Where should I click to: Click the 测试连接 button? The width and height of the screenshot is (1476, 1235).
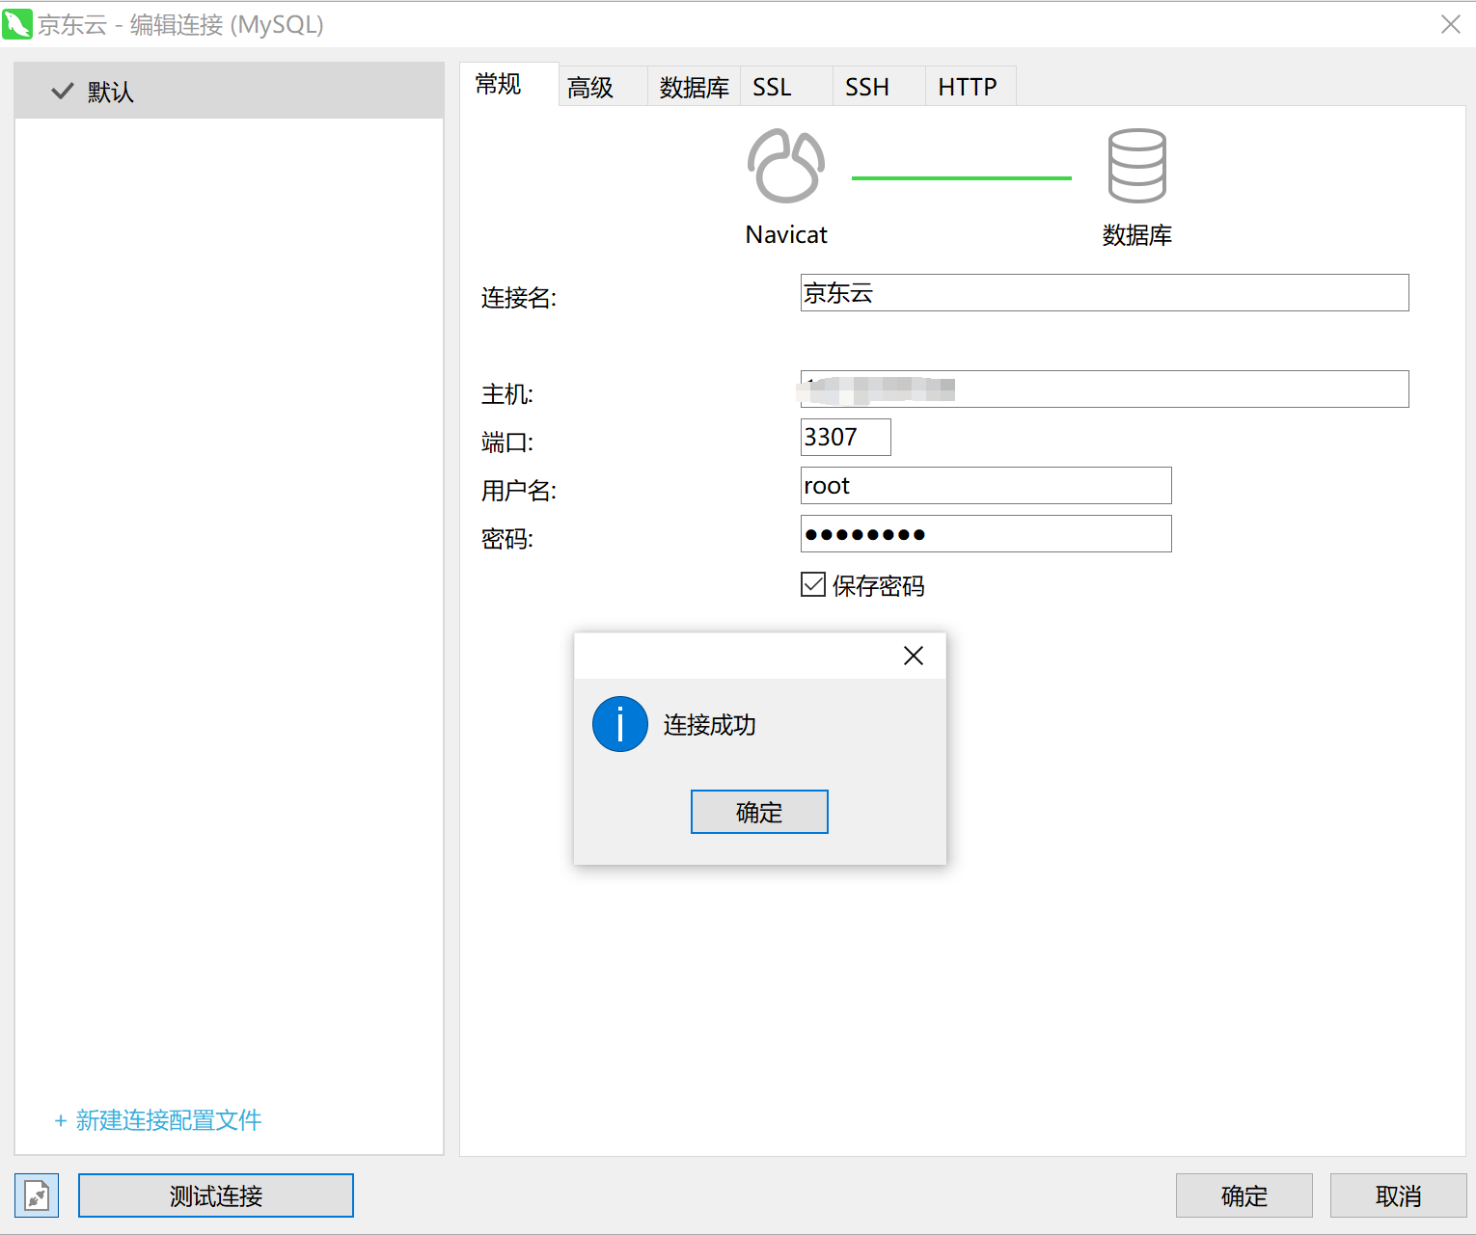coord(215,1195)
